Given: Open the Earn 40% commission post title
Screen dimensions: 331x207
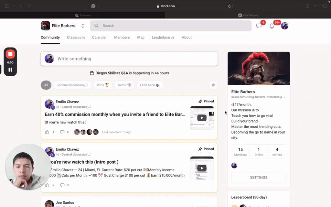Looking at the screenshot, I should coord(115,114).
